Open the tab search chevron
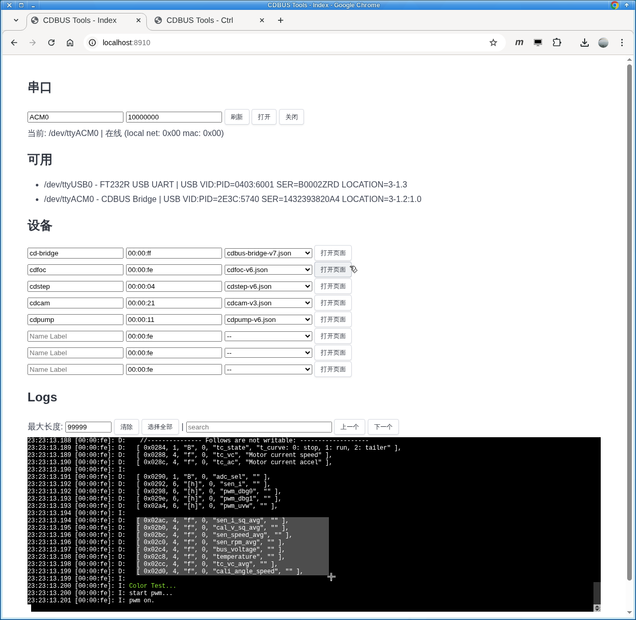Image resolution: width=636 pixels, height=620 pixels. (x=16, y=20)
